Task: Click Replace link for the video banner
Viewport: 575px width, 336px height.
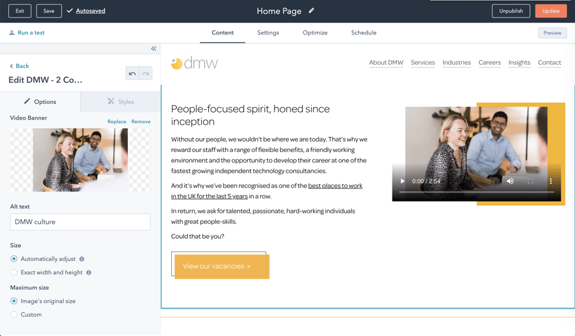Action: (117, 121)
